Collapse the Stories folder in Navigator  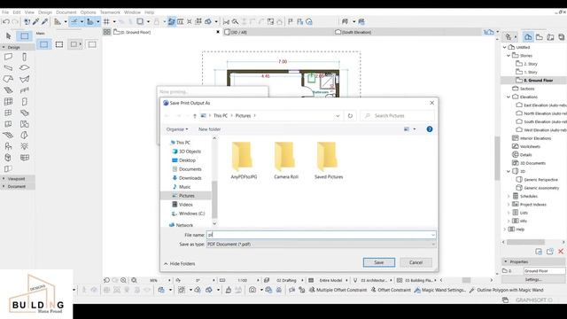(509, 56)
